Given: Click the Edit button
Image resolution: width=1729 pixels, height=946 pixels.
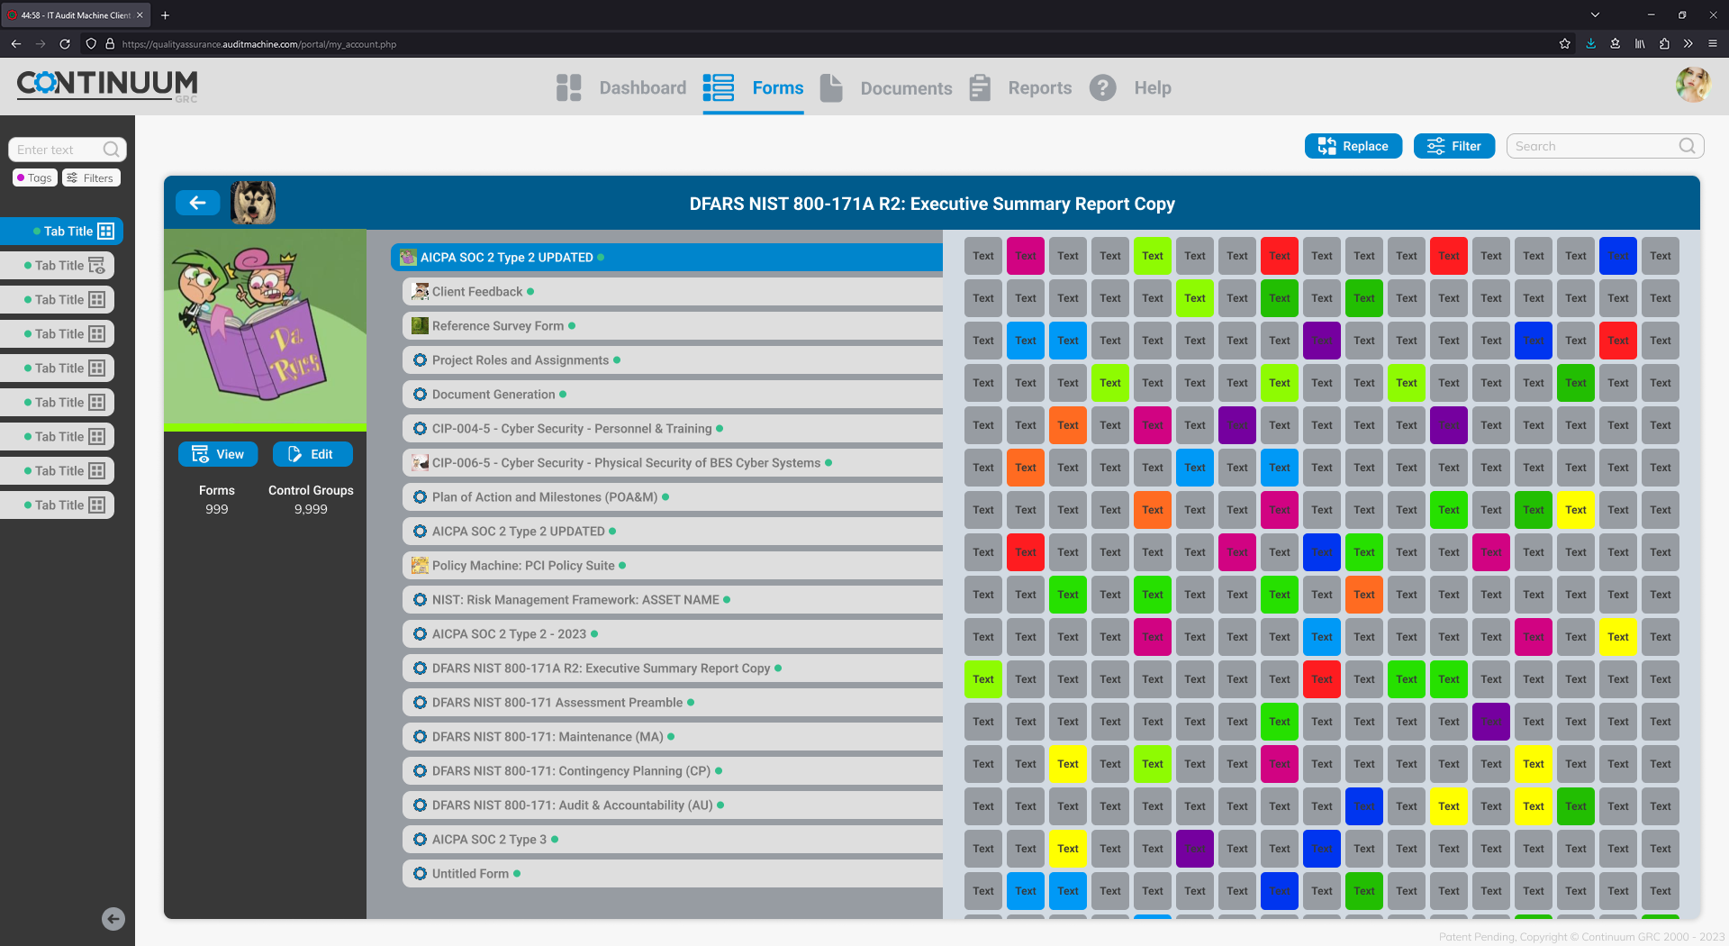Looking at the screenshot, I should [312, 454].
